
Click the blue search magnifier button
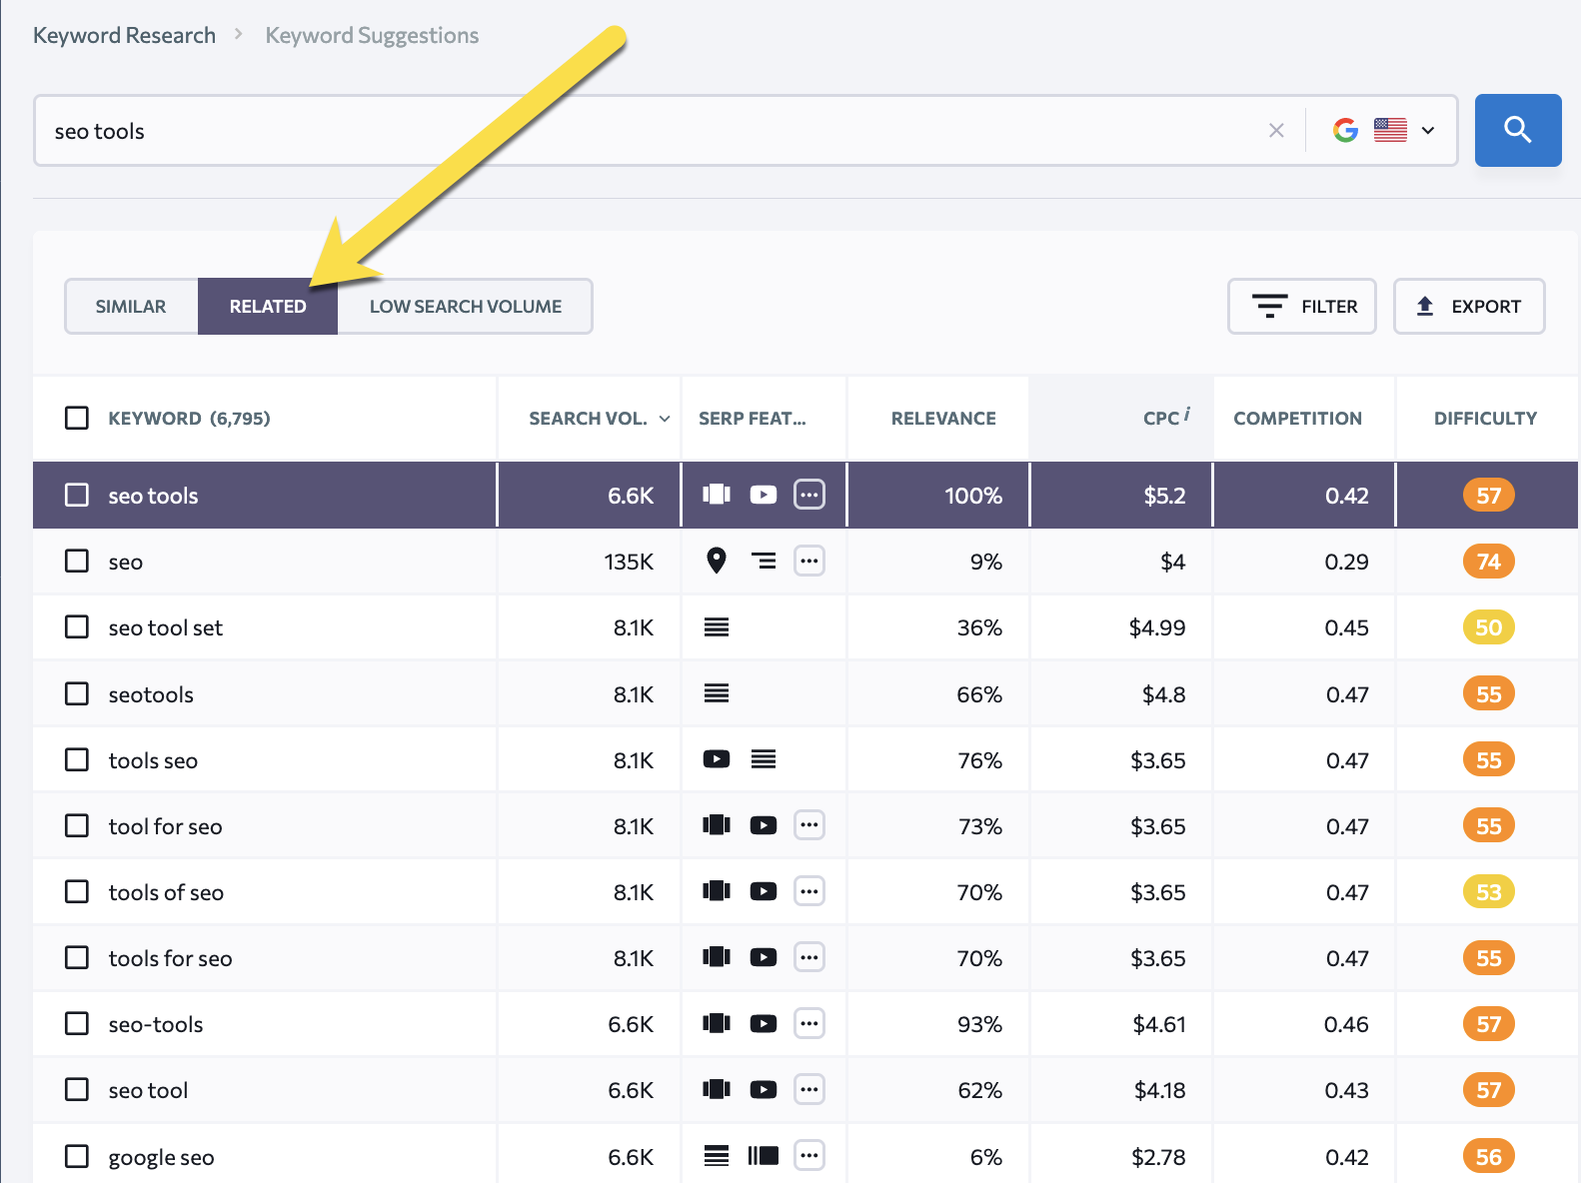1517,130
